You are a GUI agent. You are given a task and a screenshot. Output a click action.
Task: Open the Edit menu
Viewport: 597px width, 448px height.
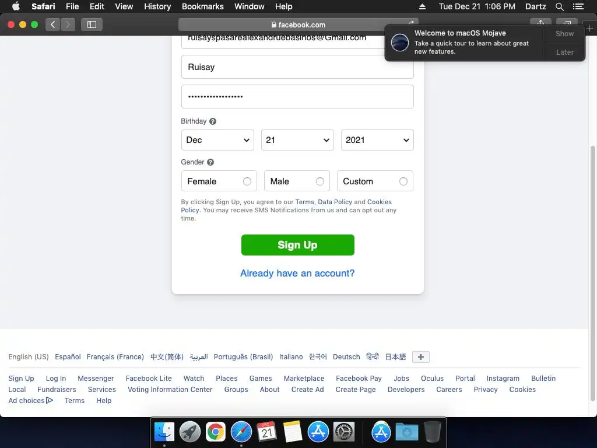click(97, 6)
